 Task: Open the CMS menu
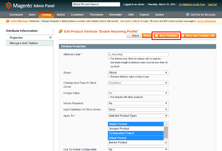(131, 15)
